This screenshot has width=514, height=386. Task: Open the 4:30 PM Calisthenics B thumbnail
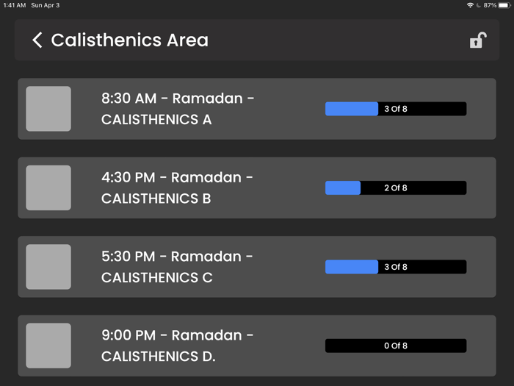click(48, 187)
